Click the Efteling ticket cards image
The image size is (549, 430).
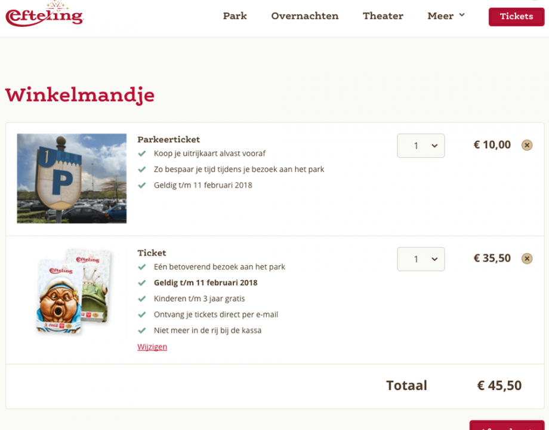(x=74, y=291)
